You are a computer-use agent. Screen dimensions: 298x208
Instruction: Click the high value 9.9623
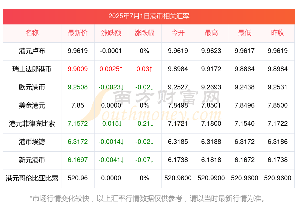click(211, 51)
